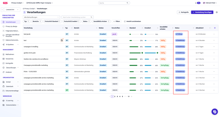Toggle the Sensibilität erhoben filter chip
The height and width of the screenshot is (117, 220).
coord(101,21)
